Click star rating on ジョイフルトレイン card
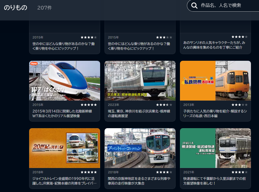The height and width of the screenshot is (192, 259). [x=89, y=172]
